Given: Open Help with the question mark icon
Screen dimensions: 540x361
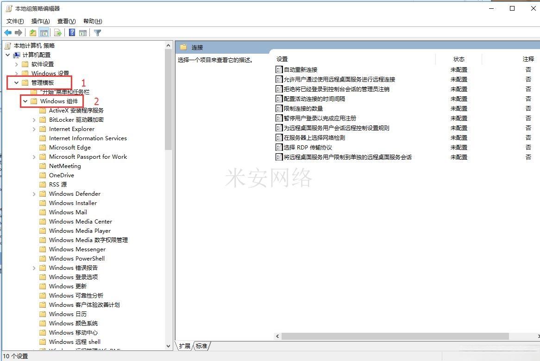Looking at the screenshot, I should (72, 33).
